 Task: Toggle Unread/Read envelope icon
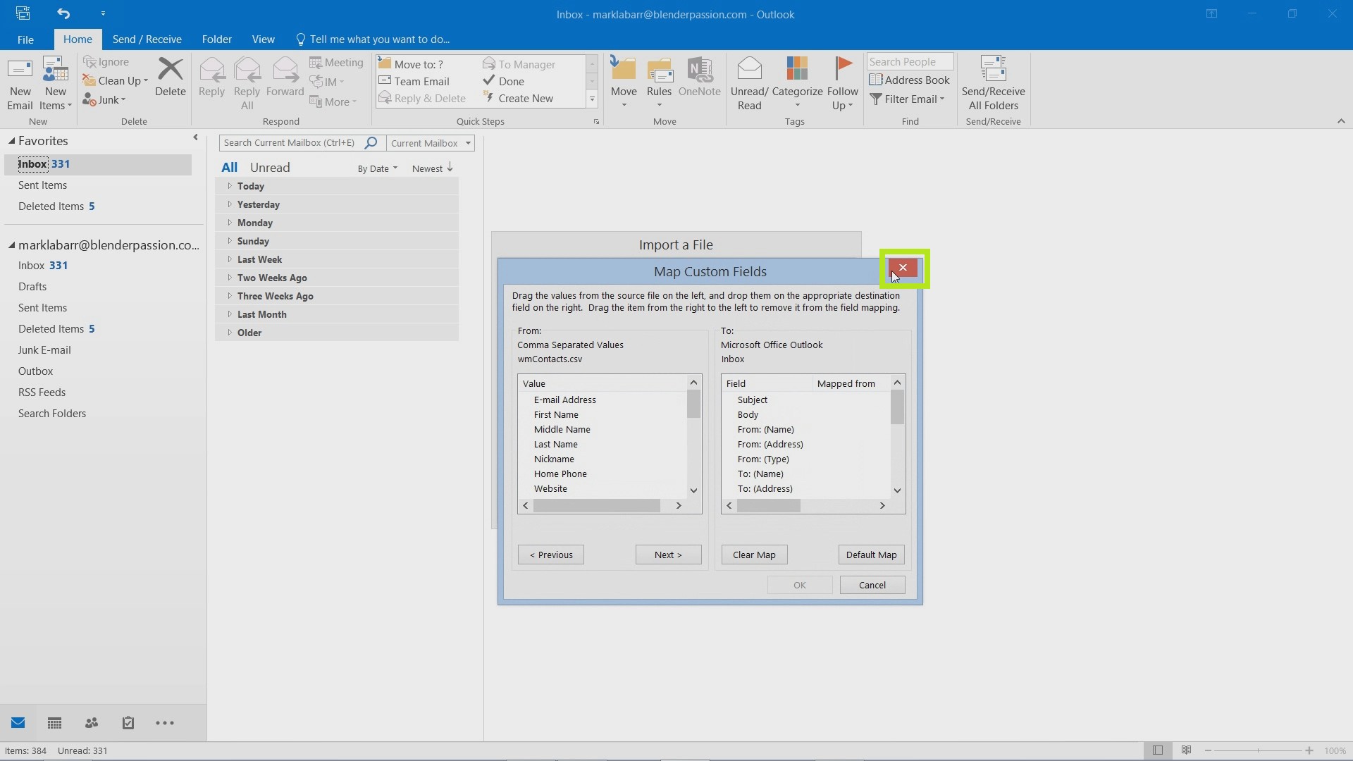[749, 83]
